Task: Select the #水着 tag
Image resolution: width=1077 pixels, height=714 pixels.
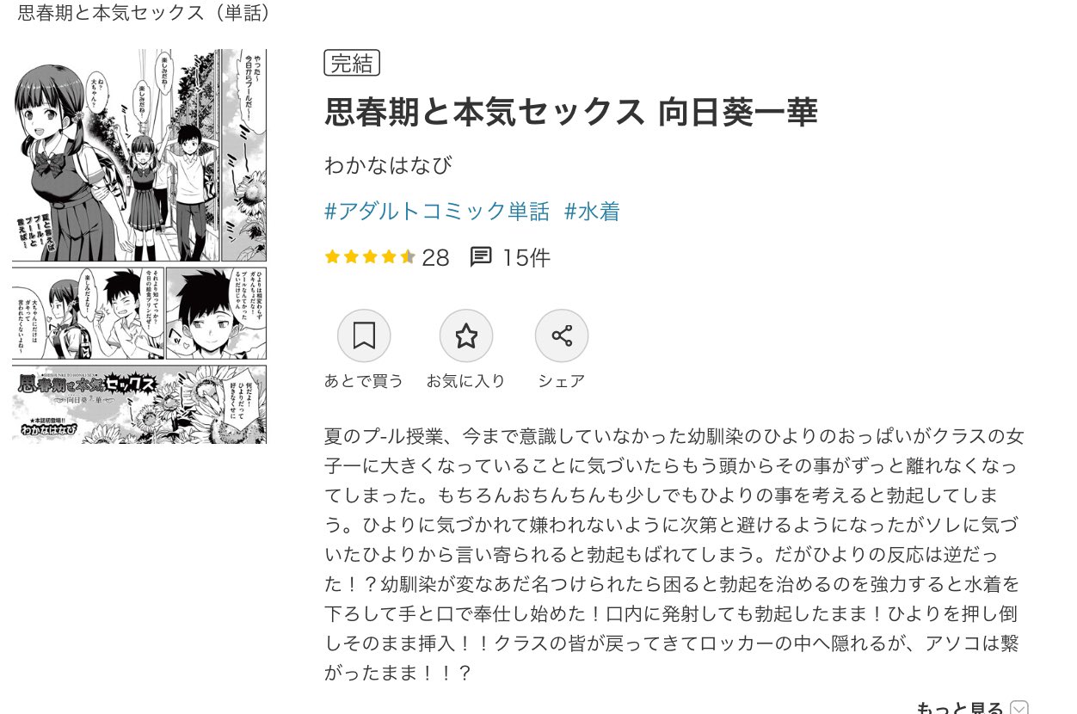Action: [592, 212]
